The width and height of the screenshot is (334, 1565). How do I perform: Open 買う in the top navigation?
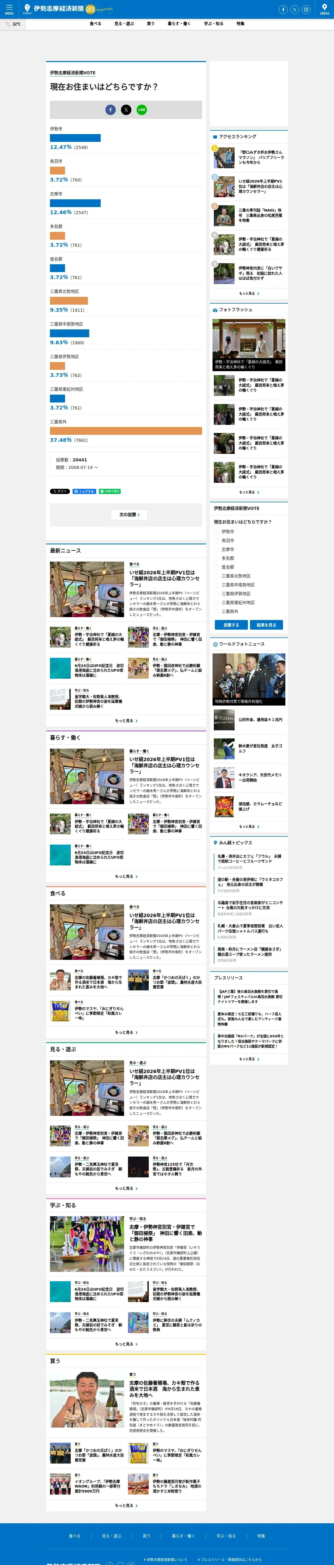pyautogui.click(x=150, y=24)
